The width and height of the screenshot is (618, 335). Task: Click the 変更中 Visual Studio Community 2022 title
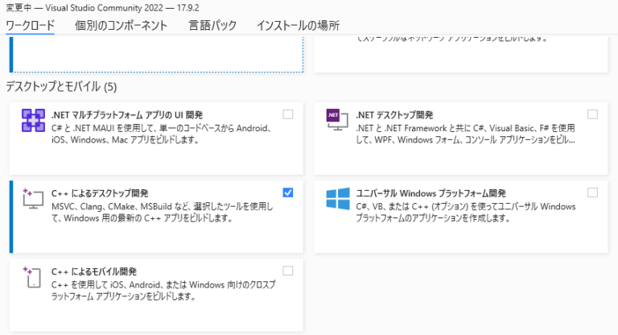[x=102, y=7]
